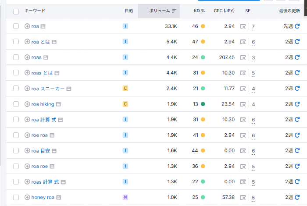The image size is (307, 206).
Task: Click the キーワード column header
Action: pos(35,11)
